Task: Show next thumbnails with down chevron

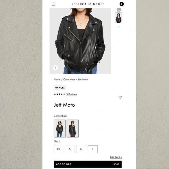Action: [x=119, y=27]
